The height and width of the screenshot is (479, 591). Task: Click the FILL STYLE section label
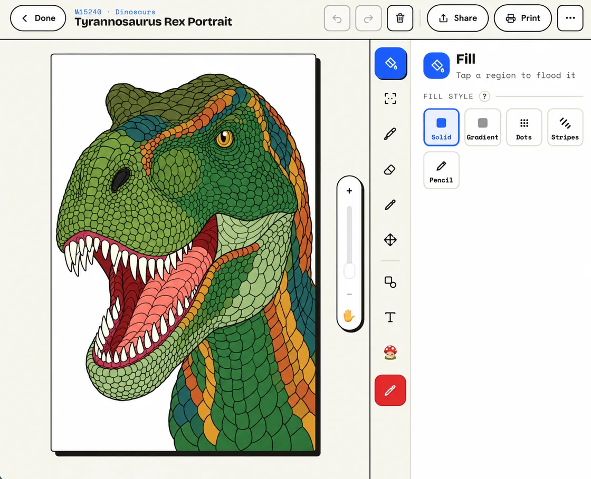(x=448, y=96)
